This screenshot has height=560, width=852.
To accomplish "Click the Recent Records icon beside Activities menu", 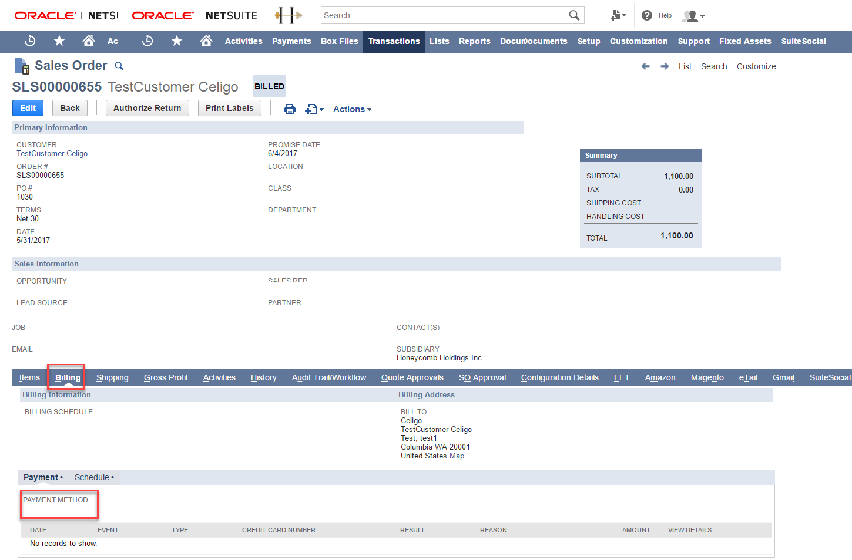I will click(147, 41).
